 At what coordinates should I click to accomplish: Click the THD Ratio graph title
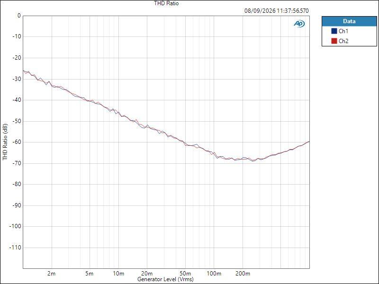point(166,3)
